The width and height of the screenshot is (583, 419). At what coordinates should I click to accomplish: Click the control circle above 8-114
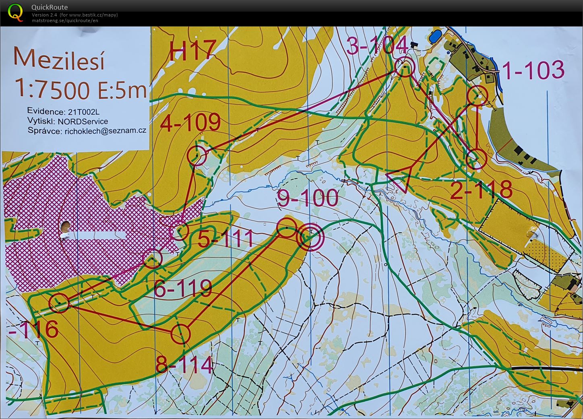point(180,333)
